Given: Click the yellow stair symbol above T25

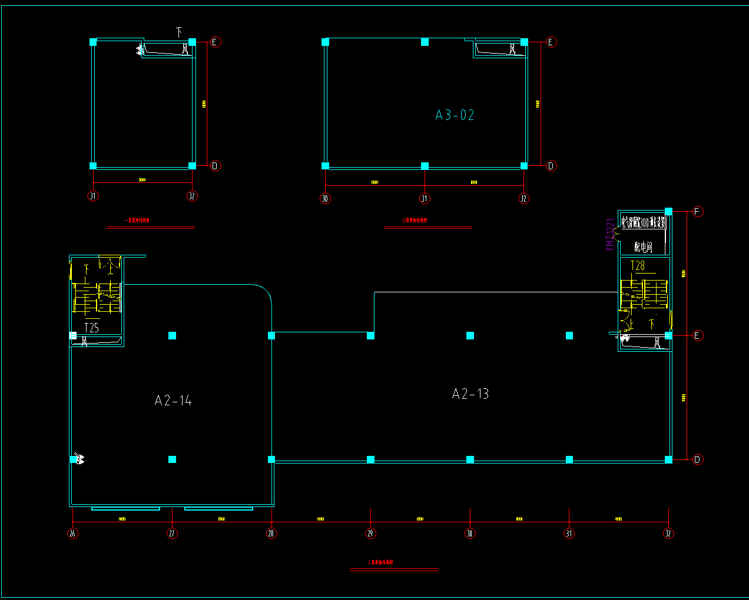Looking at the screenshot, I should tap(97, 297).
